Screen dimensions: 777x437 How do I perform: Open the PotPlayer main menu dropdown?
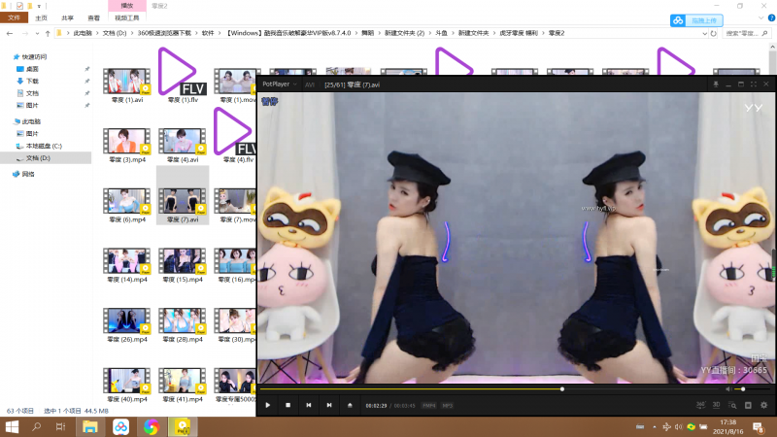tap(281, 84)
